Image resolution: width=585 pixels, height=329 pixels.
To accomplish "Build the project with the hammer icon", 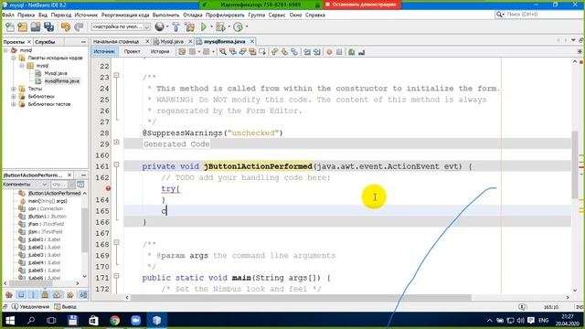I will click(x=175, y=27).
